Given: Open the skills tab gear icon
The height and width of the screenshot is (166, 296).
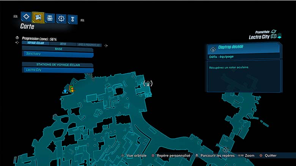Looking at the screenshot, I should click(x=61, y=19).
